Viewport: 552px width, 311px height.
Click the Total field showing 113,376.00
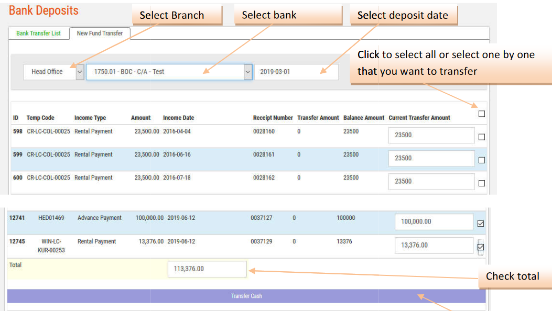tap(207, 269)
